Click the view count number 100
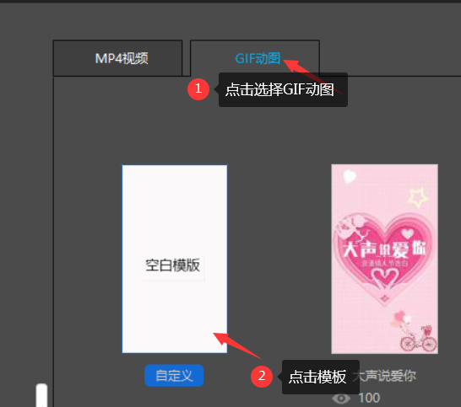This screenshot has height=407, width=461. click(x=369, y=399)
